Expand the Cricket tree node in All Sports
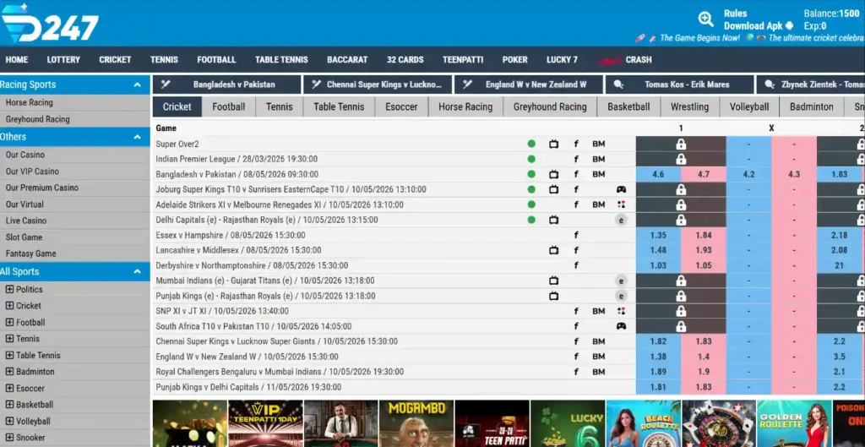 point(9,305)
